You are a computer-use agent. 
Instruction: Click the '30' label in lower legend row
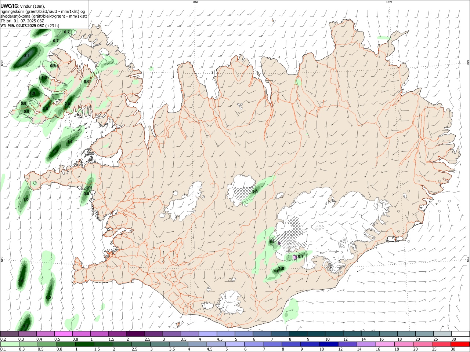click(454, 349)
